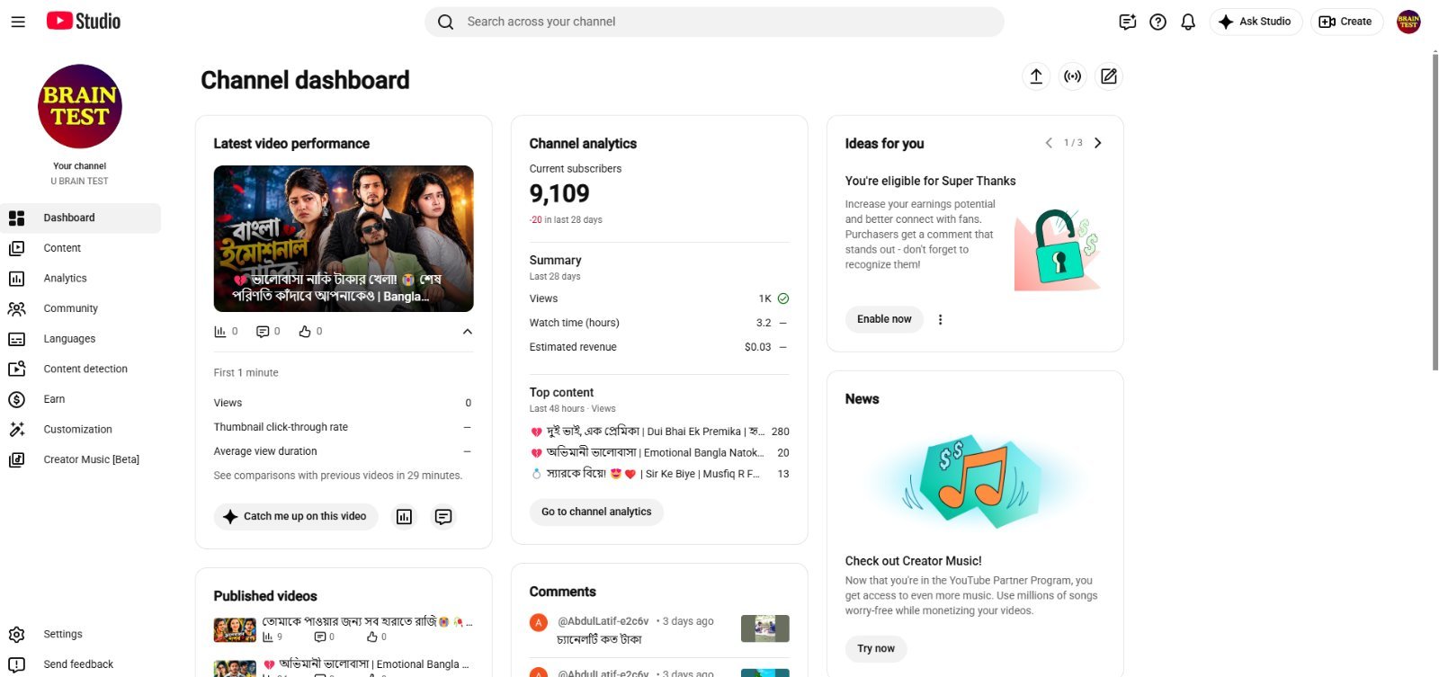1439x677 pixels.
Task: Open the notifications bell
Action: click(x=1188, y=22)
